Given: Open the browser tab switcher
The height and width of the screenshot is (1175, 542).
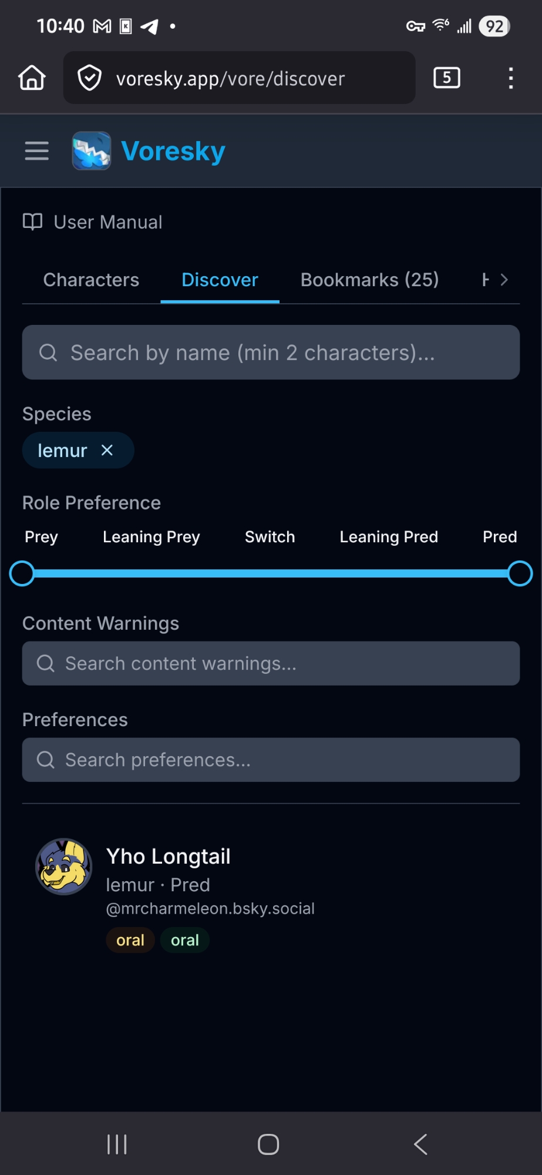Looking at the screenshot, I should 446,78.
